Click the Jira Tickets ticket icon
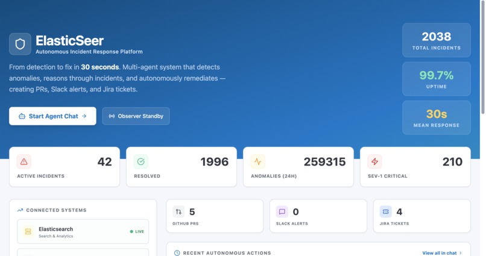The height and width of the screenshot is (256, 486). pyautogui.click(x=385, y=212)
